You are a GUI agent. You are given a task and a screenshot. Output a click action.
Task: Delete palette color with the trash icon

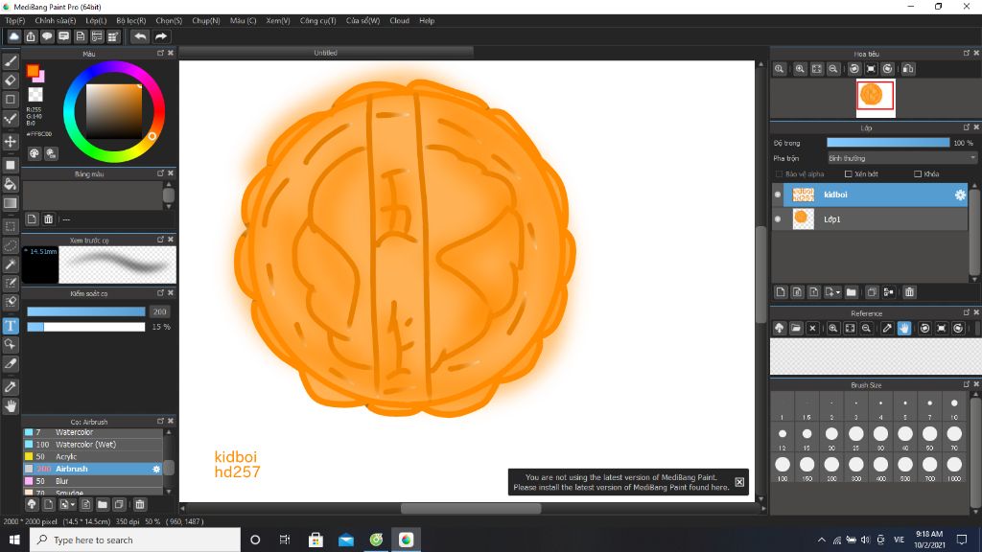(x=48, y=219)
